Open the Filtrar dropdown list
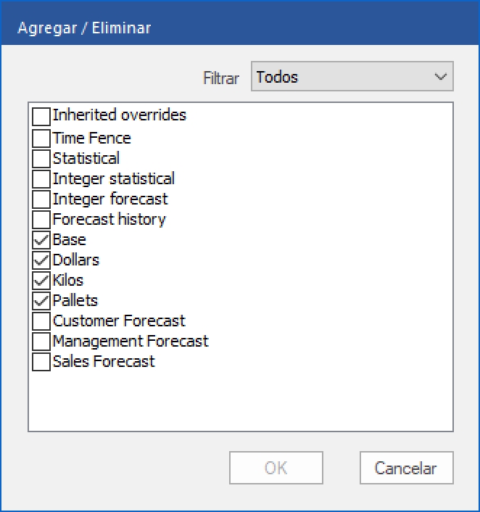 pyautogui.click(x=352, y=77)
